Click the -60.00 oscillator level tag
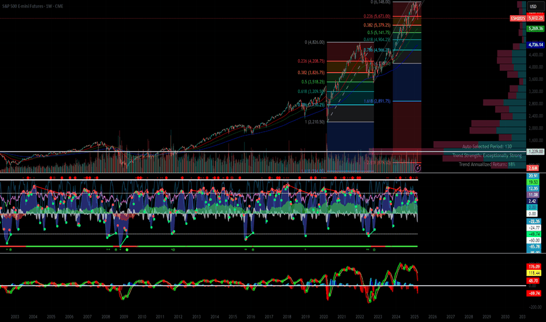 click(x=534, y=241)
